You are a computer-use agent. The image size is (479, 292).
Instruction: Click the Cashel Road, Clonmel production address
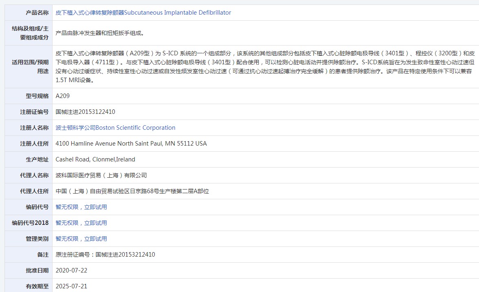pos(95,159)
